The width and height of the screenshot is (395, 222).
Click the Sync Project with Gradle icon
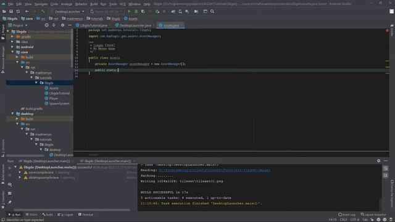tap(173, 11)
